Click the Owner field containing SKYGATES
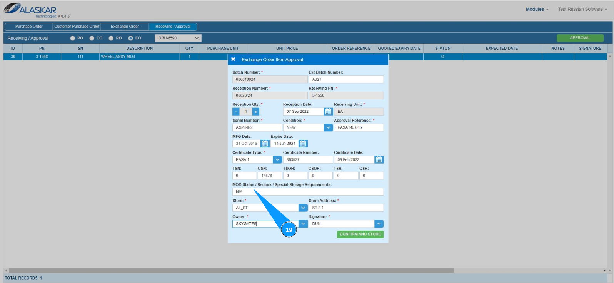Image resolution: width=614 pixels, height=283 pixels. point(265,224)
